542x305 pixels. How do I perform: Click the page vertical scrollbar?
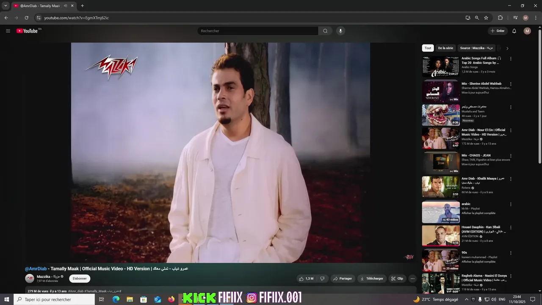tap(539, 97)
